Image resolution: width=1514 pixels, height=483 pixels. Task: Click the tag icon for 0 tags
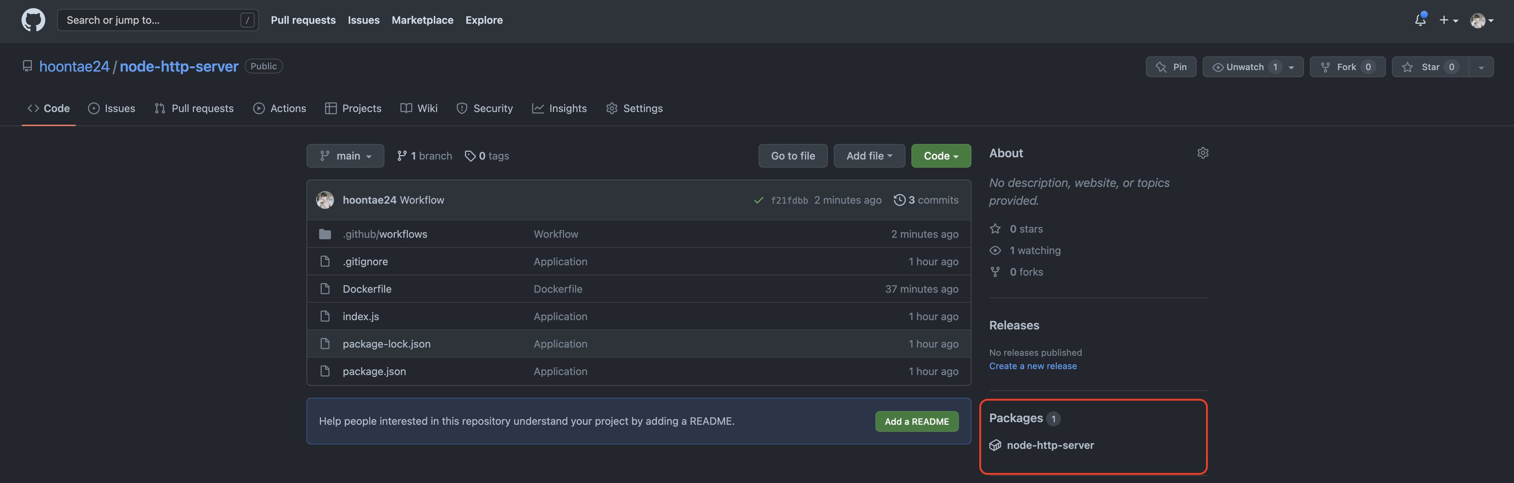469,156
